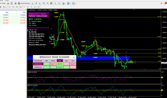Open the Signals icon in toolbar
Image resolution: width=167 pixels, height=98 pixels.
(12, 3)
